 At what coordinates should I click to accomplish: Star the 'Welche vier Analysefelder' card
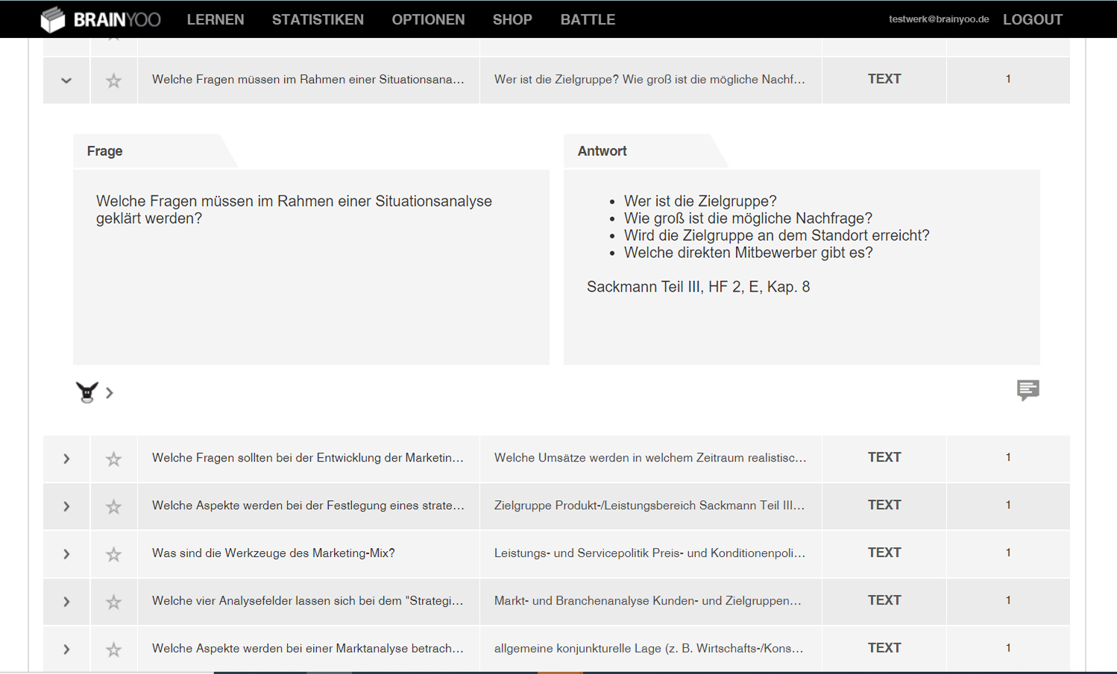[113, 602]
